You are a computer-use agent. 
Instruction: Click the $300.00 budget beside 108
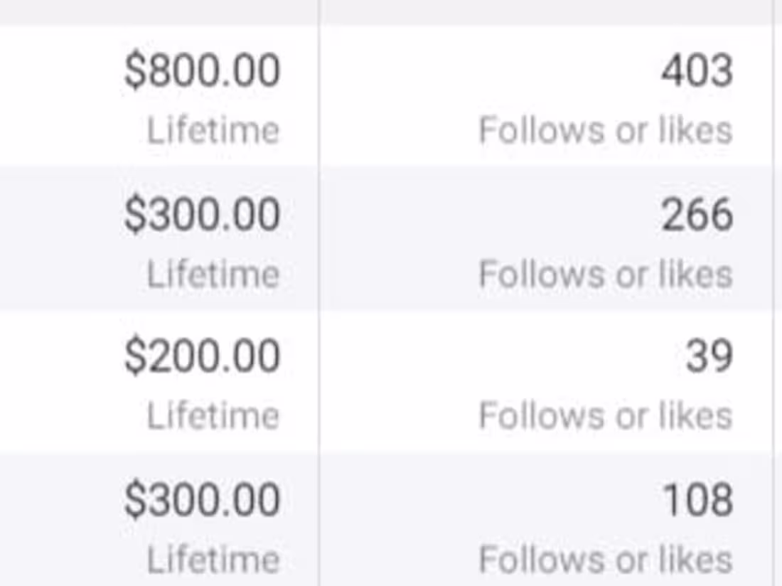(x=203, y=499)
